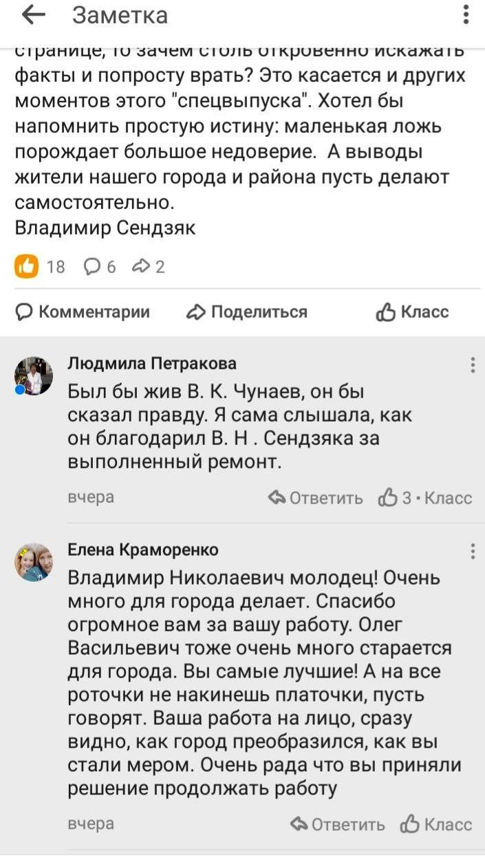Screen dimensions: 485x857
Task: Tap the Заметка page title
Action: point(120,16)
